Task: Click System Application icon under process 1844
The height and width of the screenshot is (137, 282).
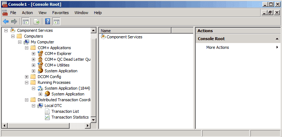Action: click(47, 94)
